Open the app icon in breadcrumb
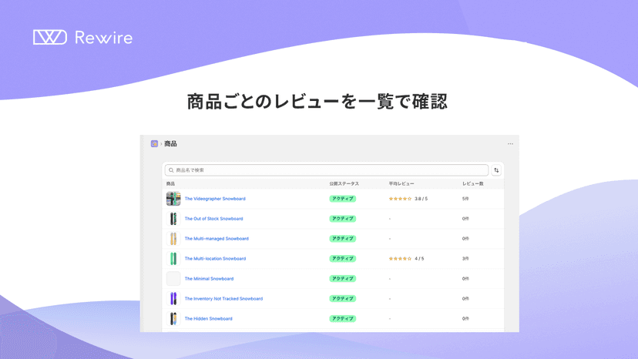This screenshot has height=359, width=638. click(154, 144)
